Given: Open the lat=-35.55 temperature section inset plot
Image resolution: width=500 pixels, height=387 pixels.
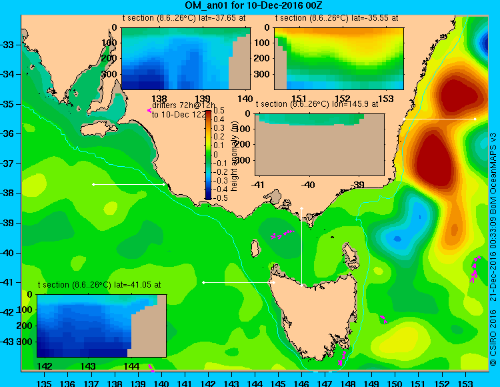Looking at the screenshot, I should click(339, 59).
